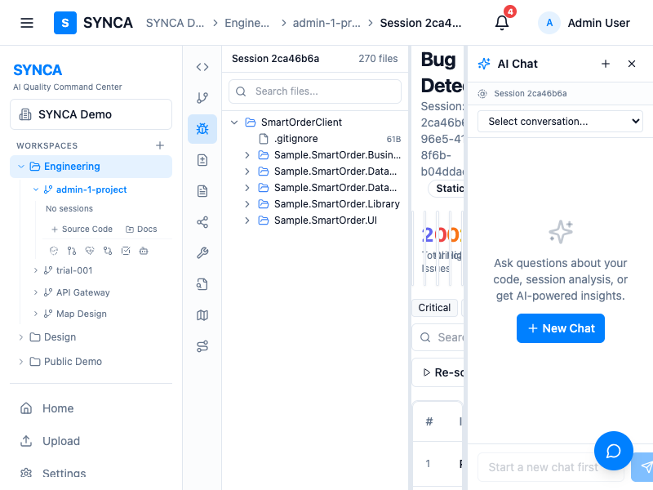Open the map icon in the toolbar
Viewport: 653px width, 490px height.
point(202,315)
